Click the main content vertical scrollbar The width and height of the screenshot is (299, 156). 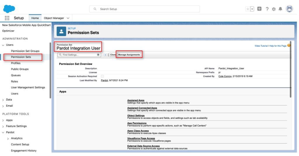click(x=291, y=69)
